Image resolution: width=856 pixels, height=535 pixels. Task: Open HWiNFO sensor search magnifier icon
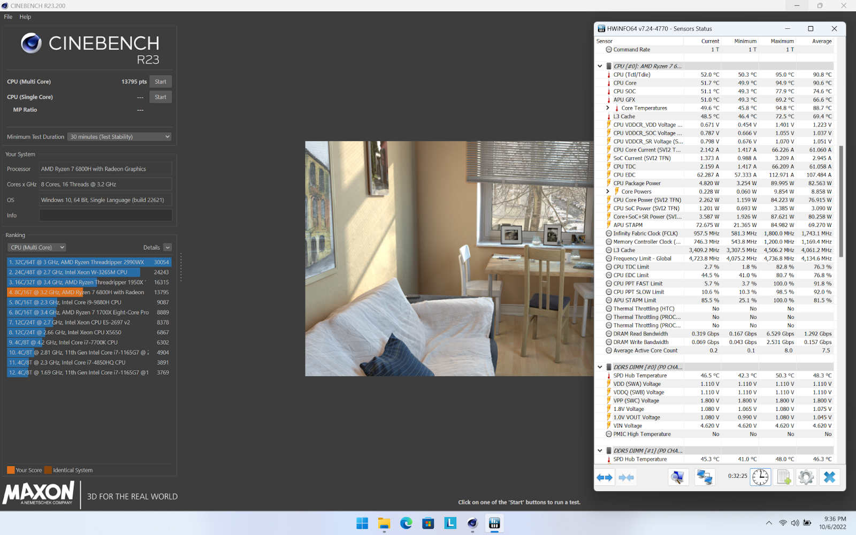point(678,477)
